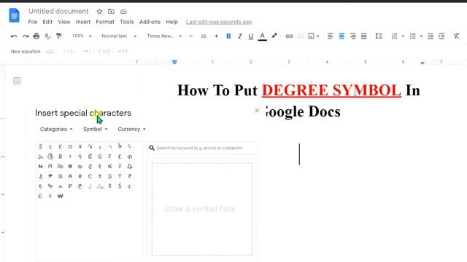The height and width of the screenshot is (262, 467).
Task: Open Google Docs home icon
Action: (x=14, y=15)
